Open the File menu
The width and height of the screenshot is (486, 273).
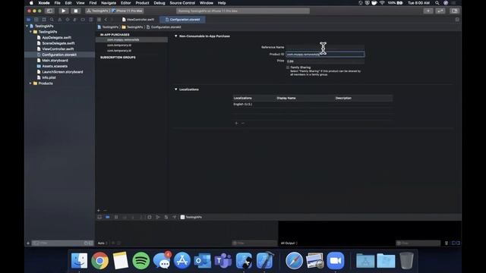58,3
